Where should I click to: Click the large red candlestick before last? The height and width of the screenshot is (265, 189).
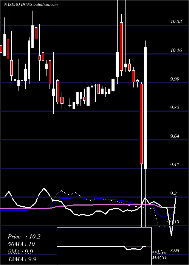pos(141,123)
